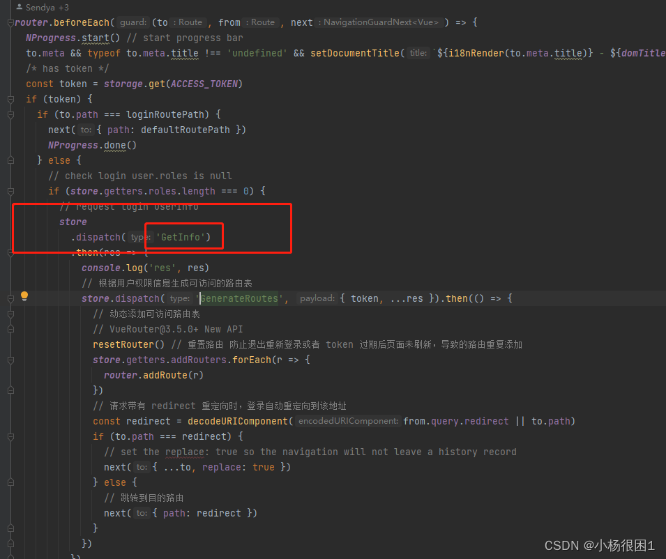Click the yellow lightbulb quick-fix icon
The image size is (666, 559).
(24, 296)
